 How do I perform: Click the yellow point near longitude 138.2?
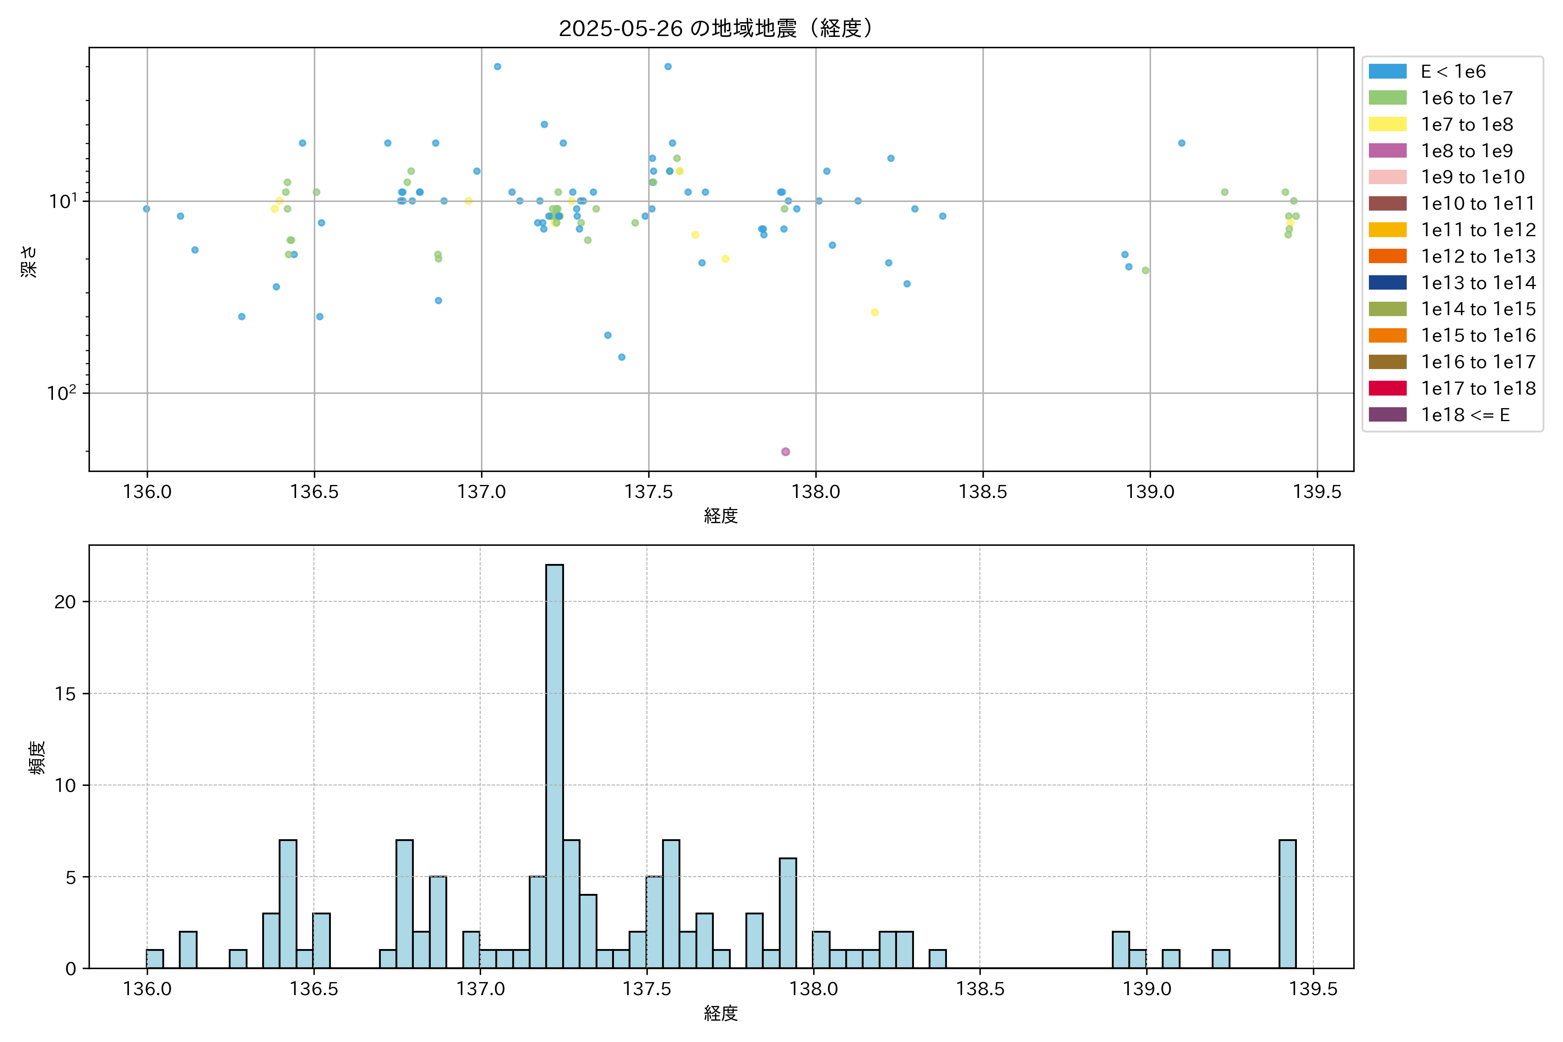[x=874, y=312]
